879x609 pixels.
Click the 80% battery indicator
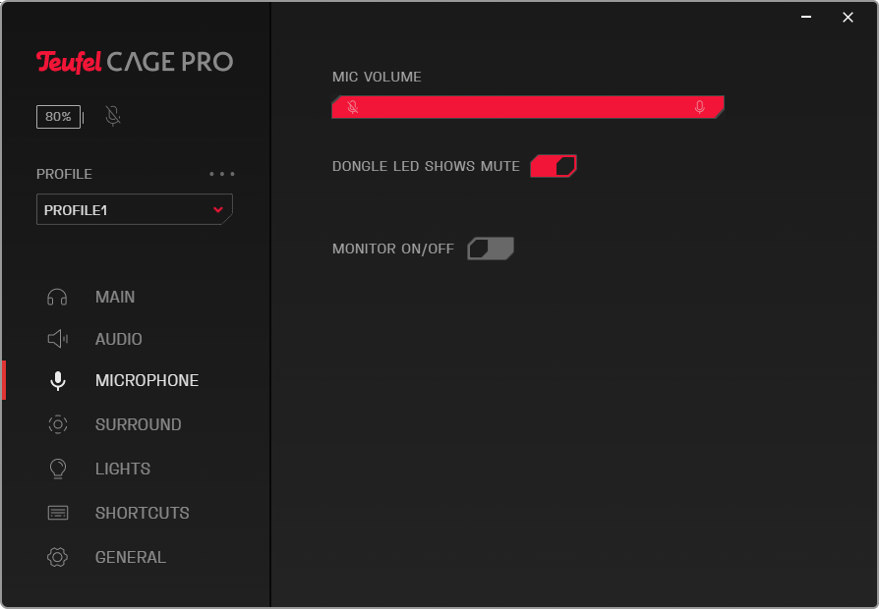point(58,117)
